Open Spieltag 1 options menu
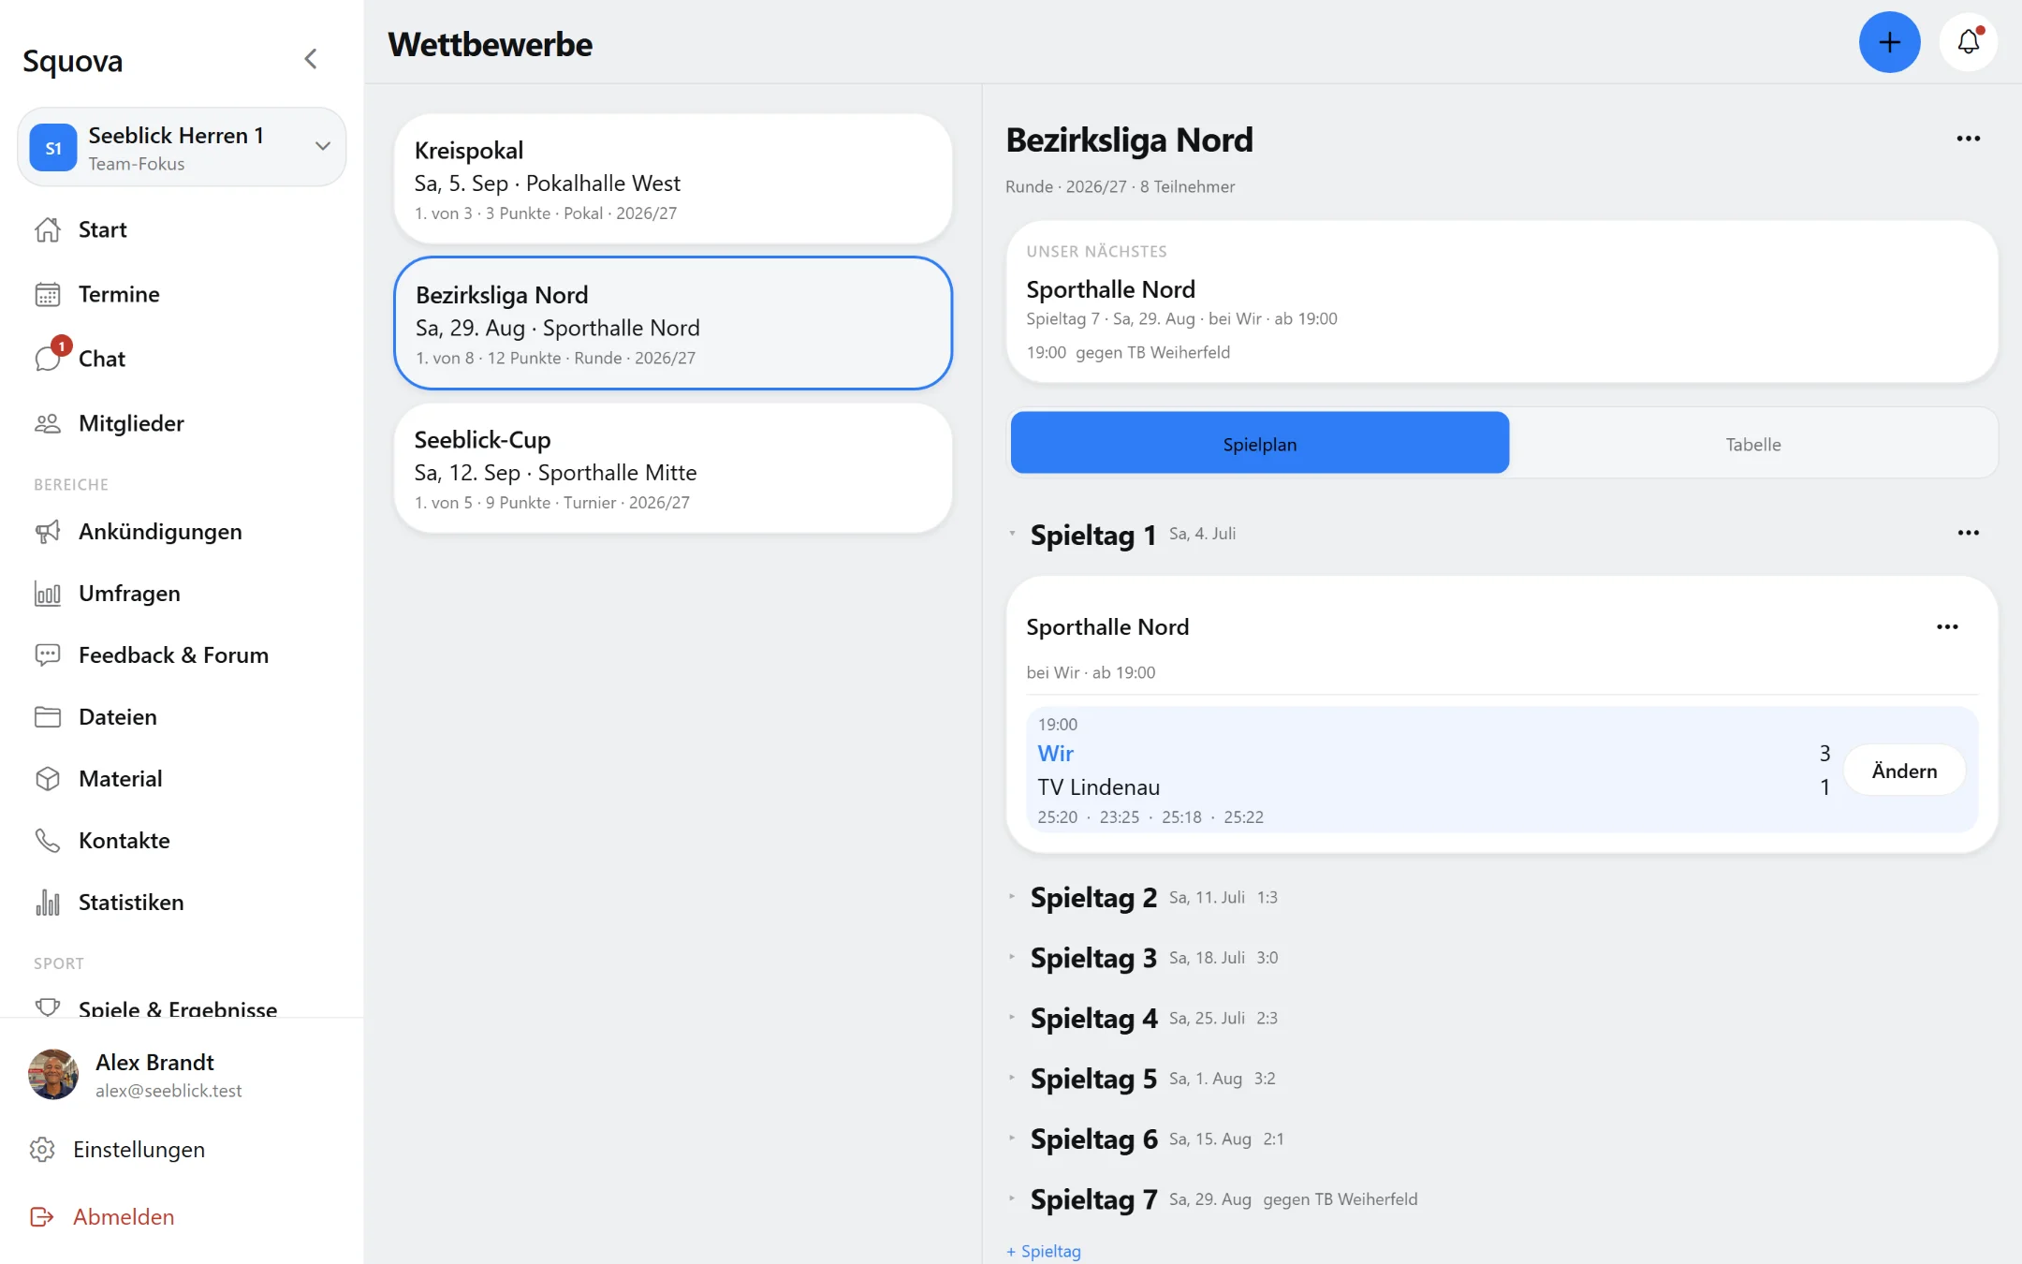The image size is (2022, 1264). click(x=1968, y=533)
